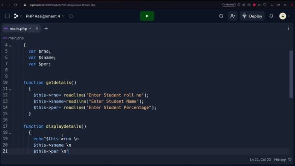Open the History panel

click(x=280, y=160)
